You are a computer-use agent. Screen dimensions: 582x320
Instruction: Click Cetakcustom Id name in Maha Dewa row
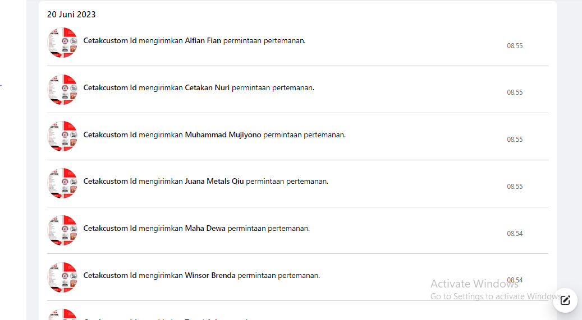click(110, 229)
